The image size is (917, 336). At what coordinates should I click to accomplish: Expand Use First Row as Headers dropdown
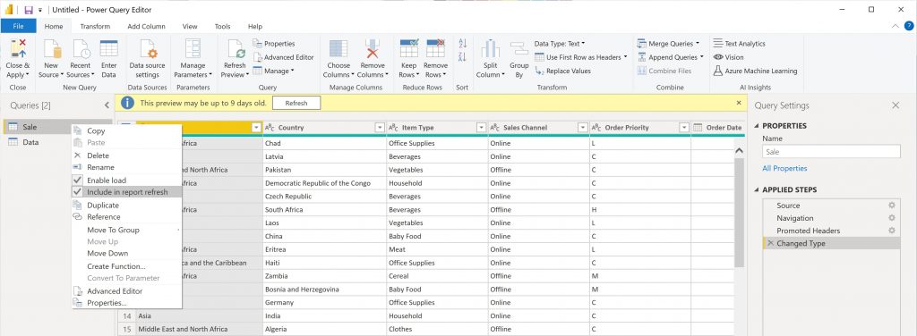625,57
